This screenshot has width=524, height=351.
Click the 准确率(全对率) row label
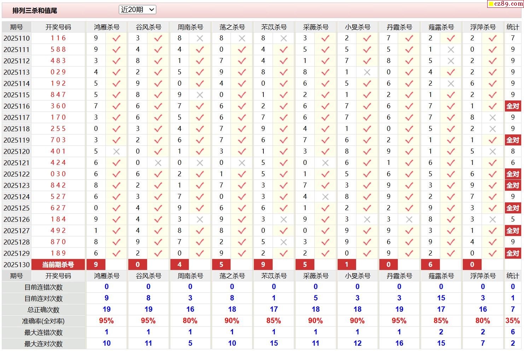click(x=43, y=321)
